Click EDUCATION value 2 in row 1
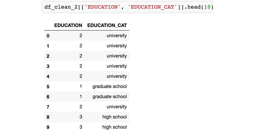The image size is (255, 131). (81, 46)
